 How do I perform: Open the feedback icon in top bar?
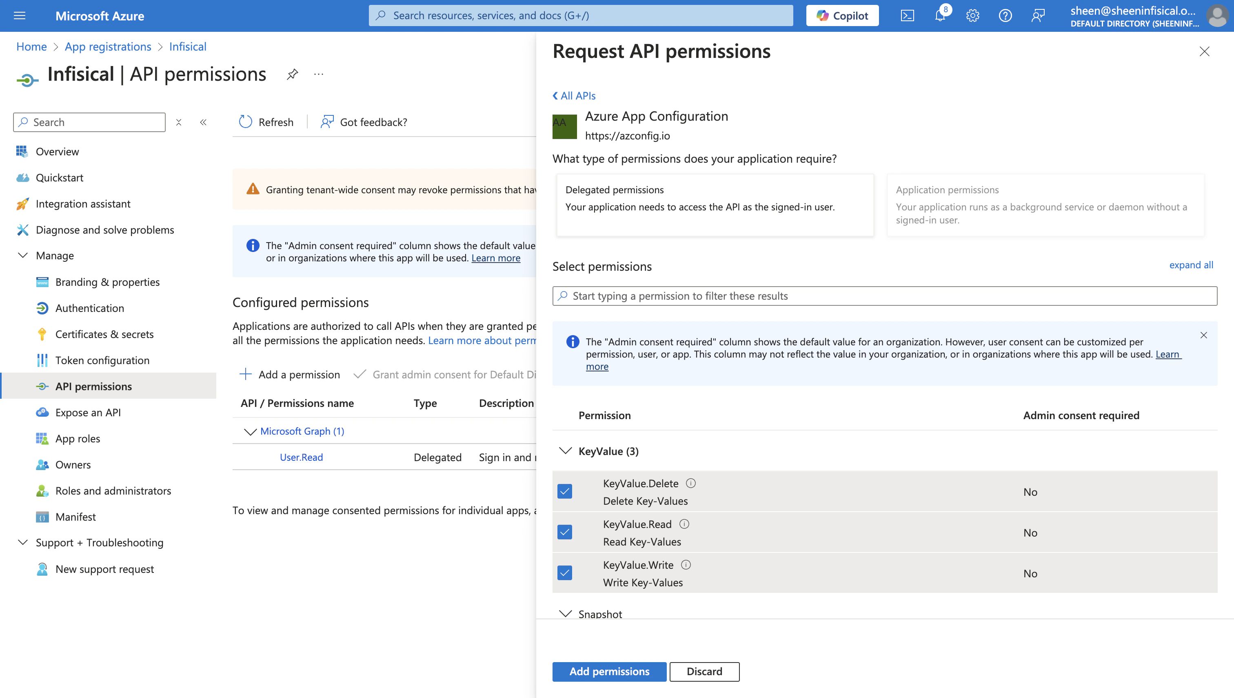pyautogui.click(x=1038, y=16)
